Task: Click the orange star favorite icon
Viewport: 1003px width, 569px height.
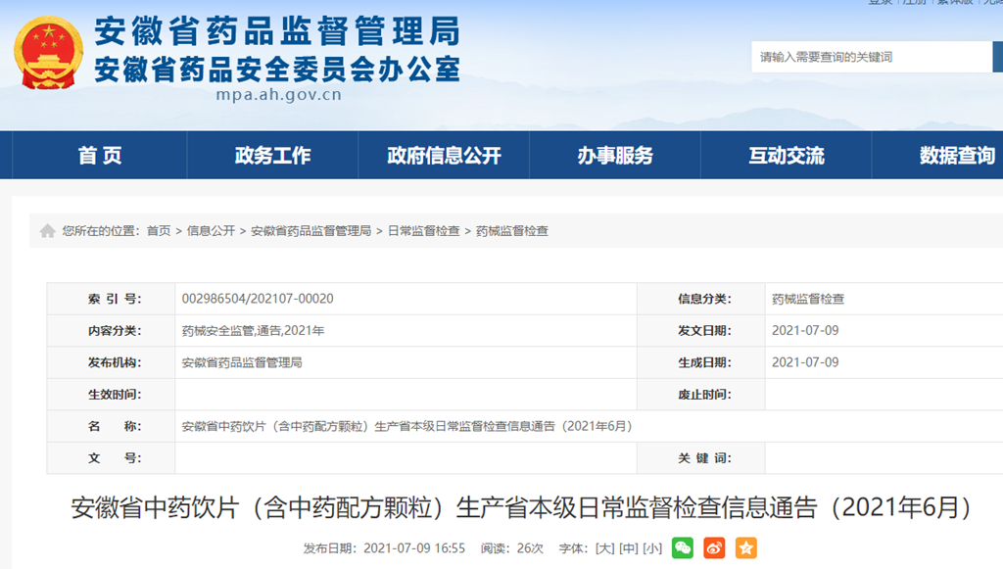Action: click(x=746, y=548)
